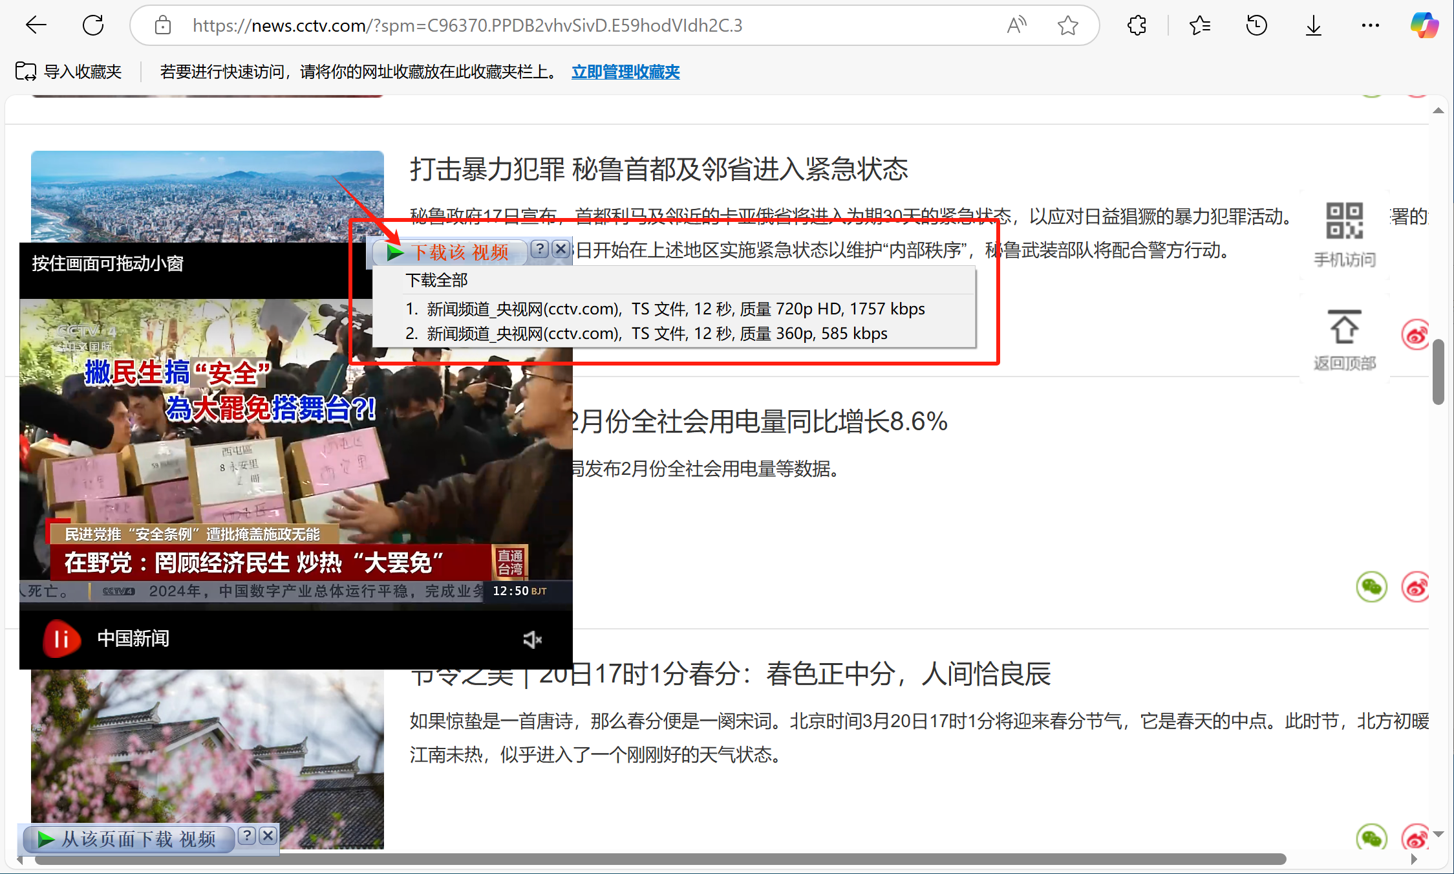1454x874 pixels.
Task: Open the browser extensions panel
Action: 1137,25
